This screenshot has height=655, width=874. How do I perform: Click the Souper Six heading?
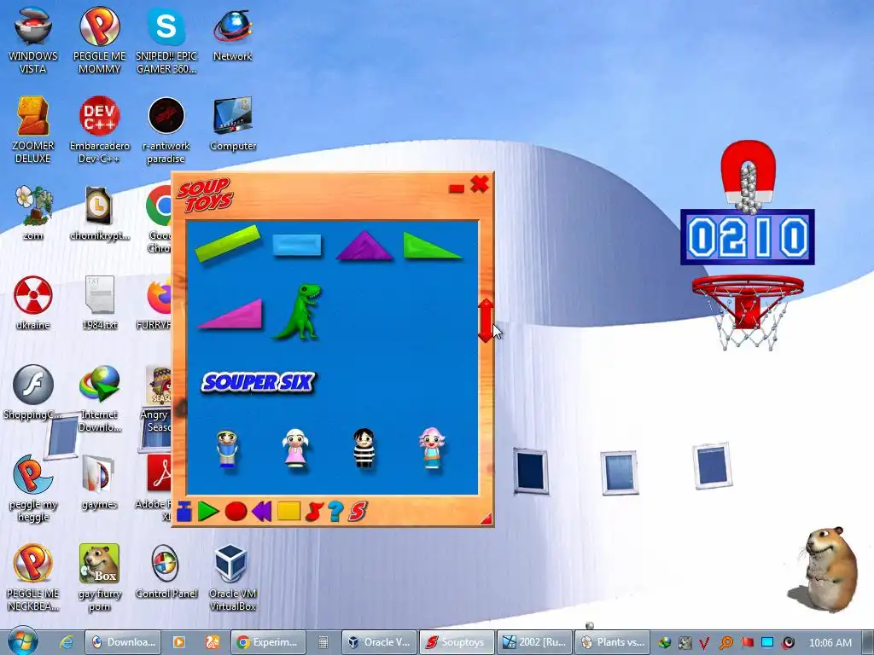point(259,382)
